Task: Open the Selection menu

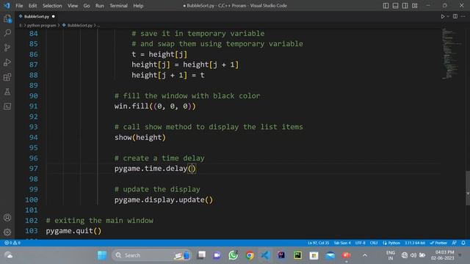Action: coord(52,6)
